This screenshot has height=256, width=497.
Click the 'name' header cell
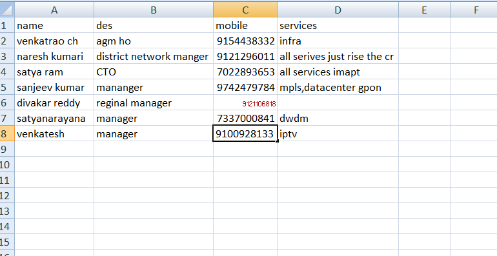[x=54, y=25]
